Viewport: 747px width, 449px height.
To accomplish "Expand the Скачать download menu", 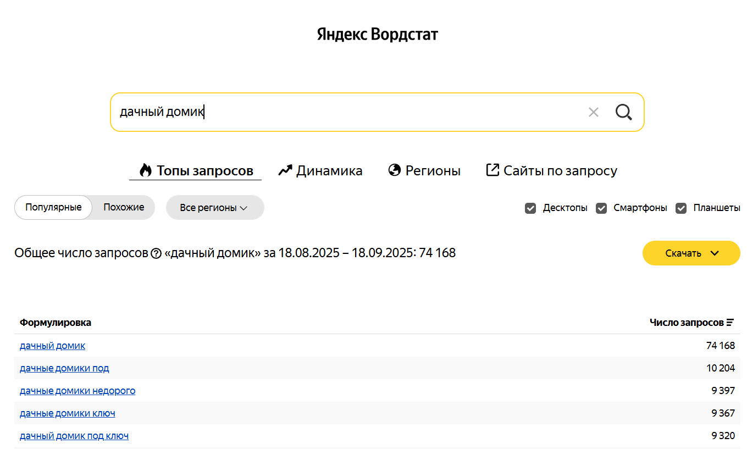I will 691,253.
